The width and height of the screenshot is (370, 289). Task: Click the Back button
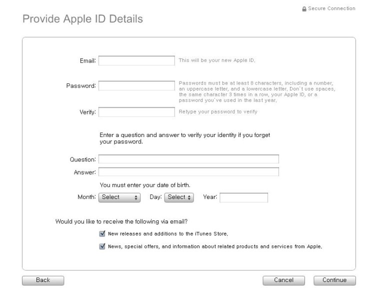[x=43, y=280]
